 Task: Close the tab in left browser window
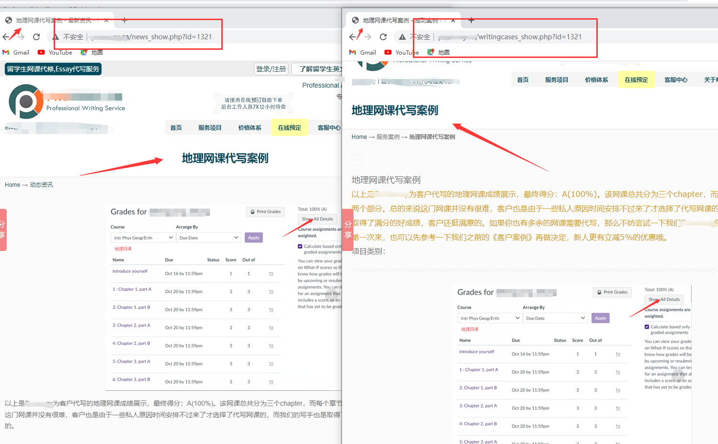[106, 21]
